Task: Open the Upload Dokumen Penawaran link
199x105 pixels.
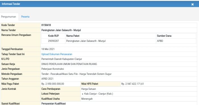Action: [x=57, y=54]
